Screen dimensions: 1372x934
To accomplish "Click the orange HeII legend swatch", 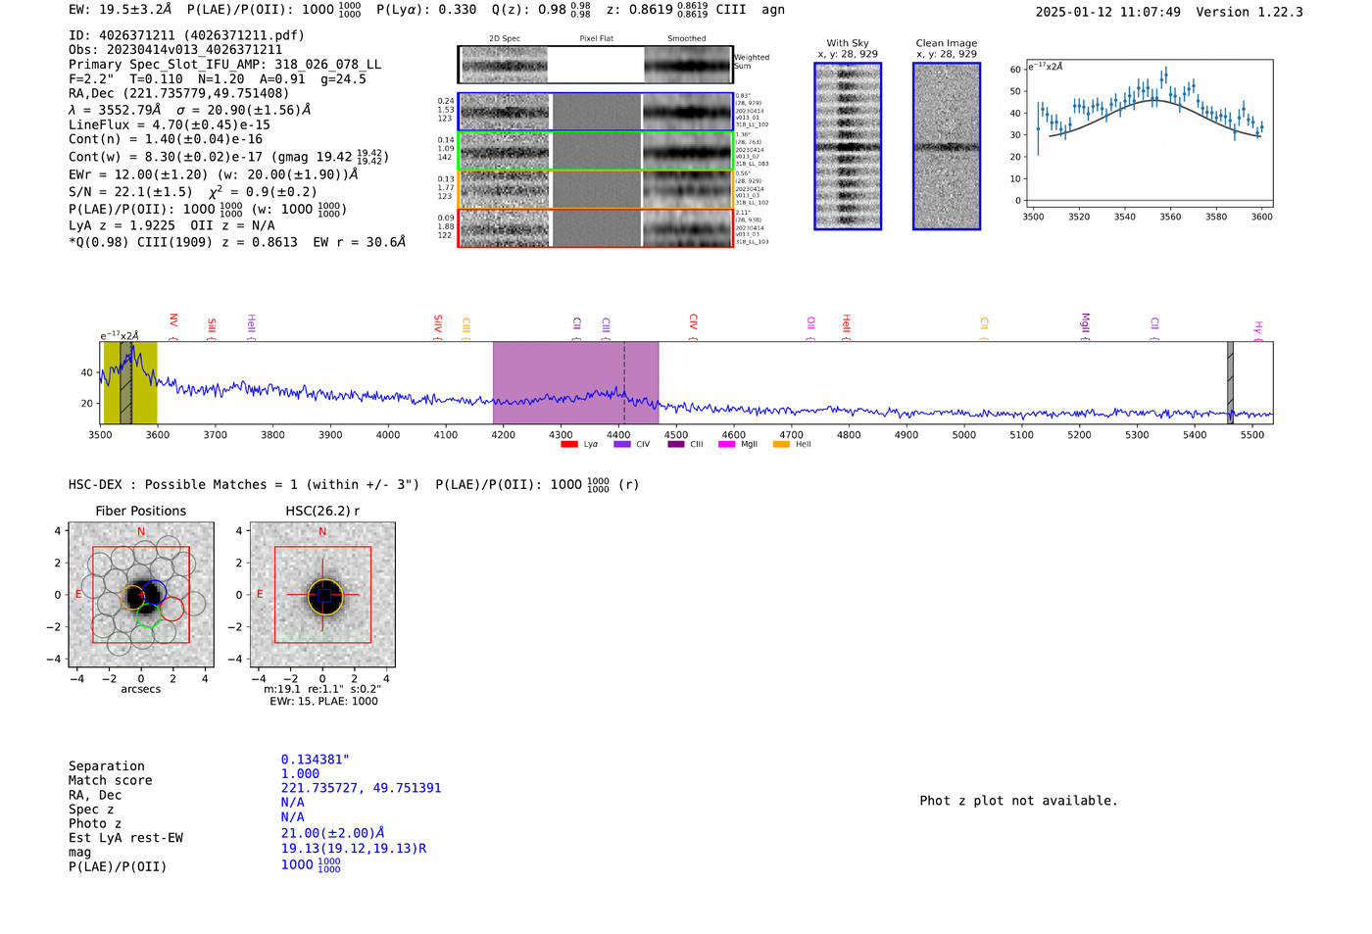I will [x=781, y=445].
